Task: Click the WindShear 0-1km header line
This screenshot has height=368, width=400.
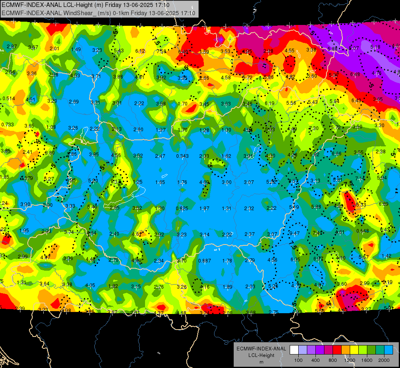Action: point(98,13)
